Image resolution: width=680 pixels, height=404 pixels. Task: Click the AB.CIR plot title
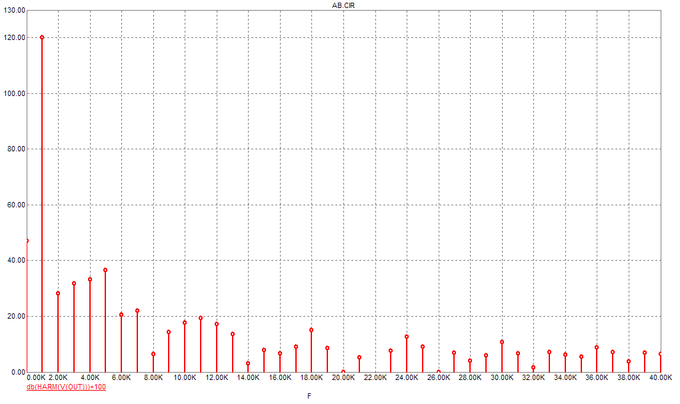pyautogui.click(x=343, y=5)
